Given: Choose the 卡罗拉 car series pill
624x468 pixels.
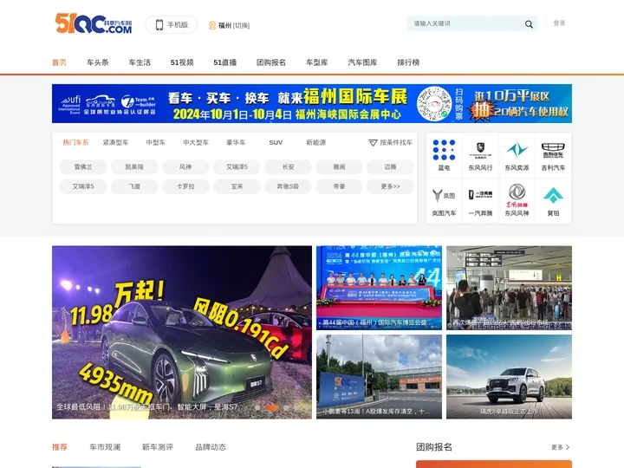Looking at the screenshot, I should click(x=185, y=186).
